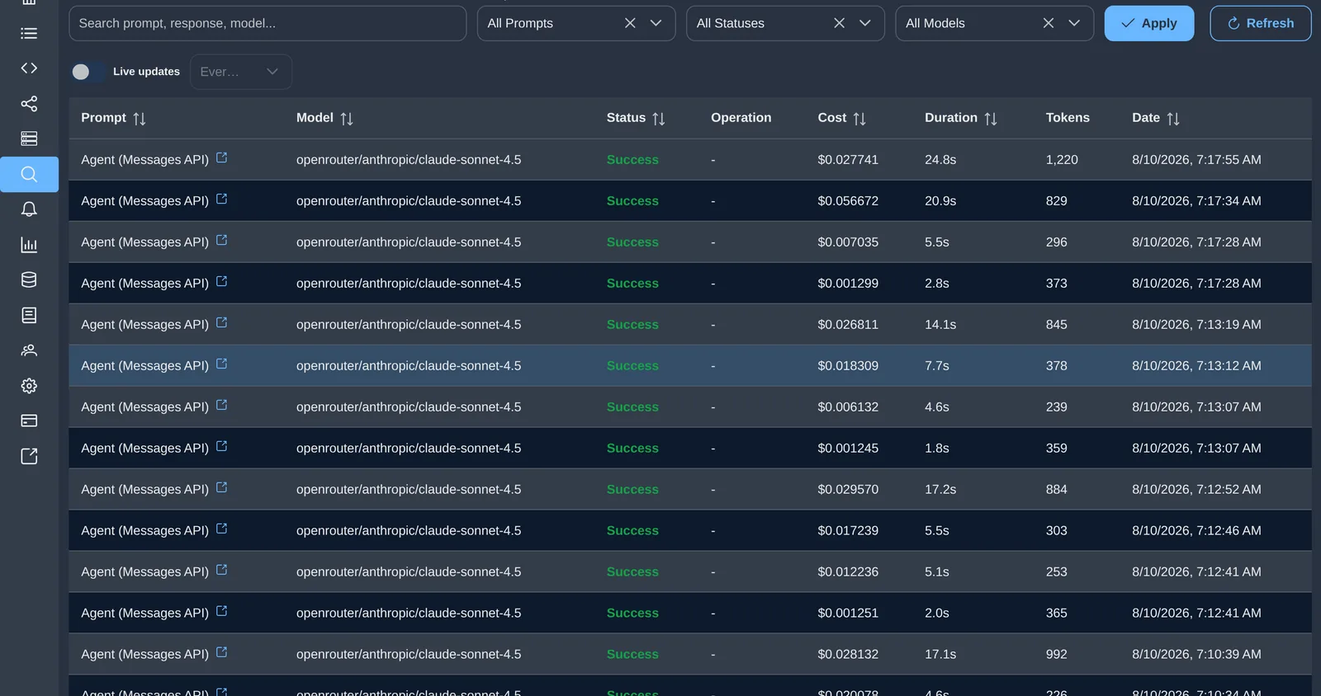This screenshot has width=1321, height=696.
Task: Click model name in the 7:12:52 AM row
Action: (409, 489)
